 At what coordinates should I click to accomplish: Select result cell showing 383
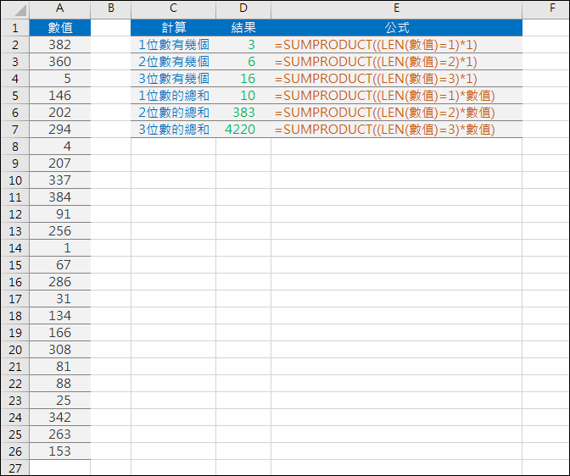tap(243, 113)
